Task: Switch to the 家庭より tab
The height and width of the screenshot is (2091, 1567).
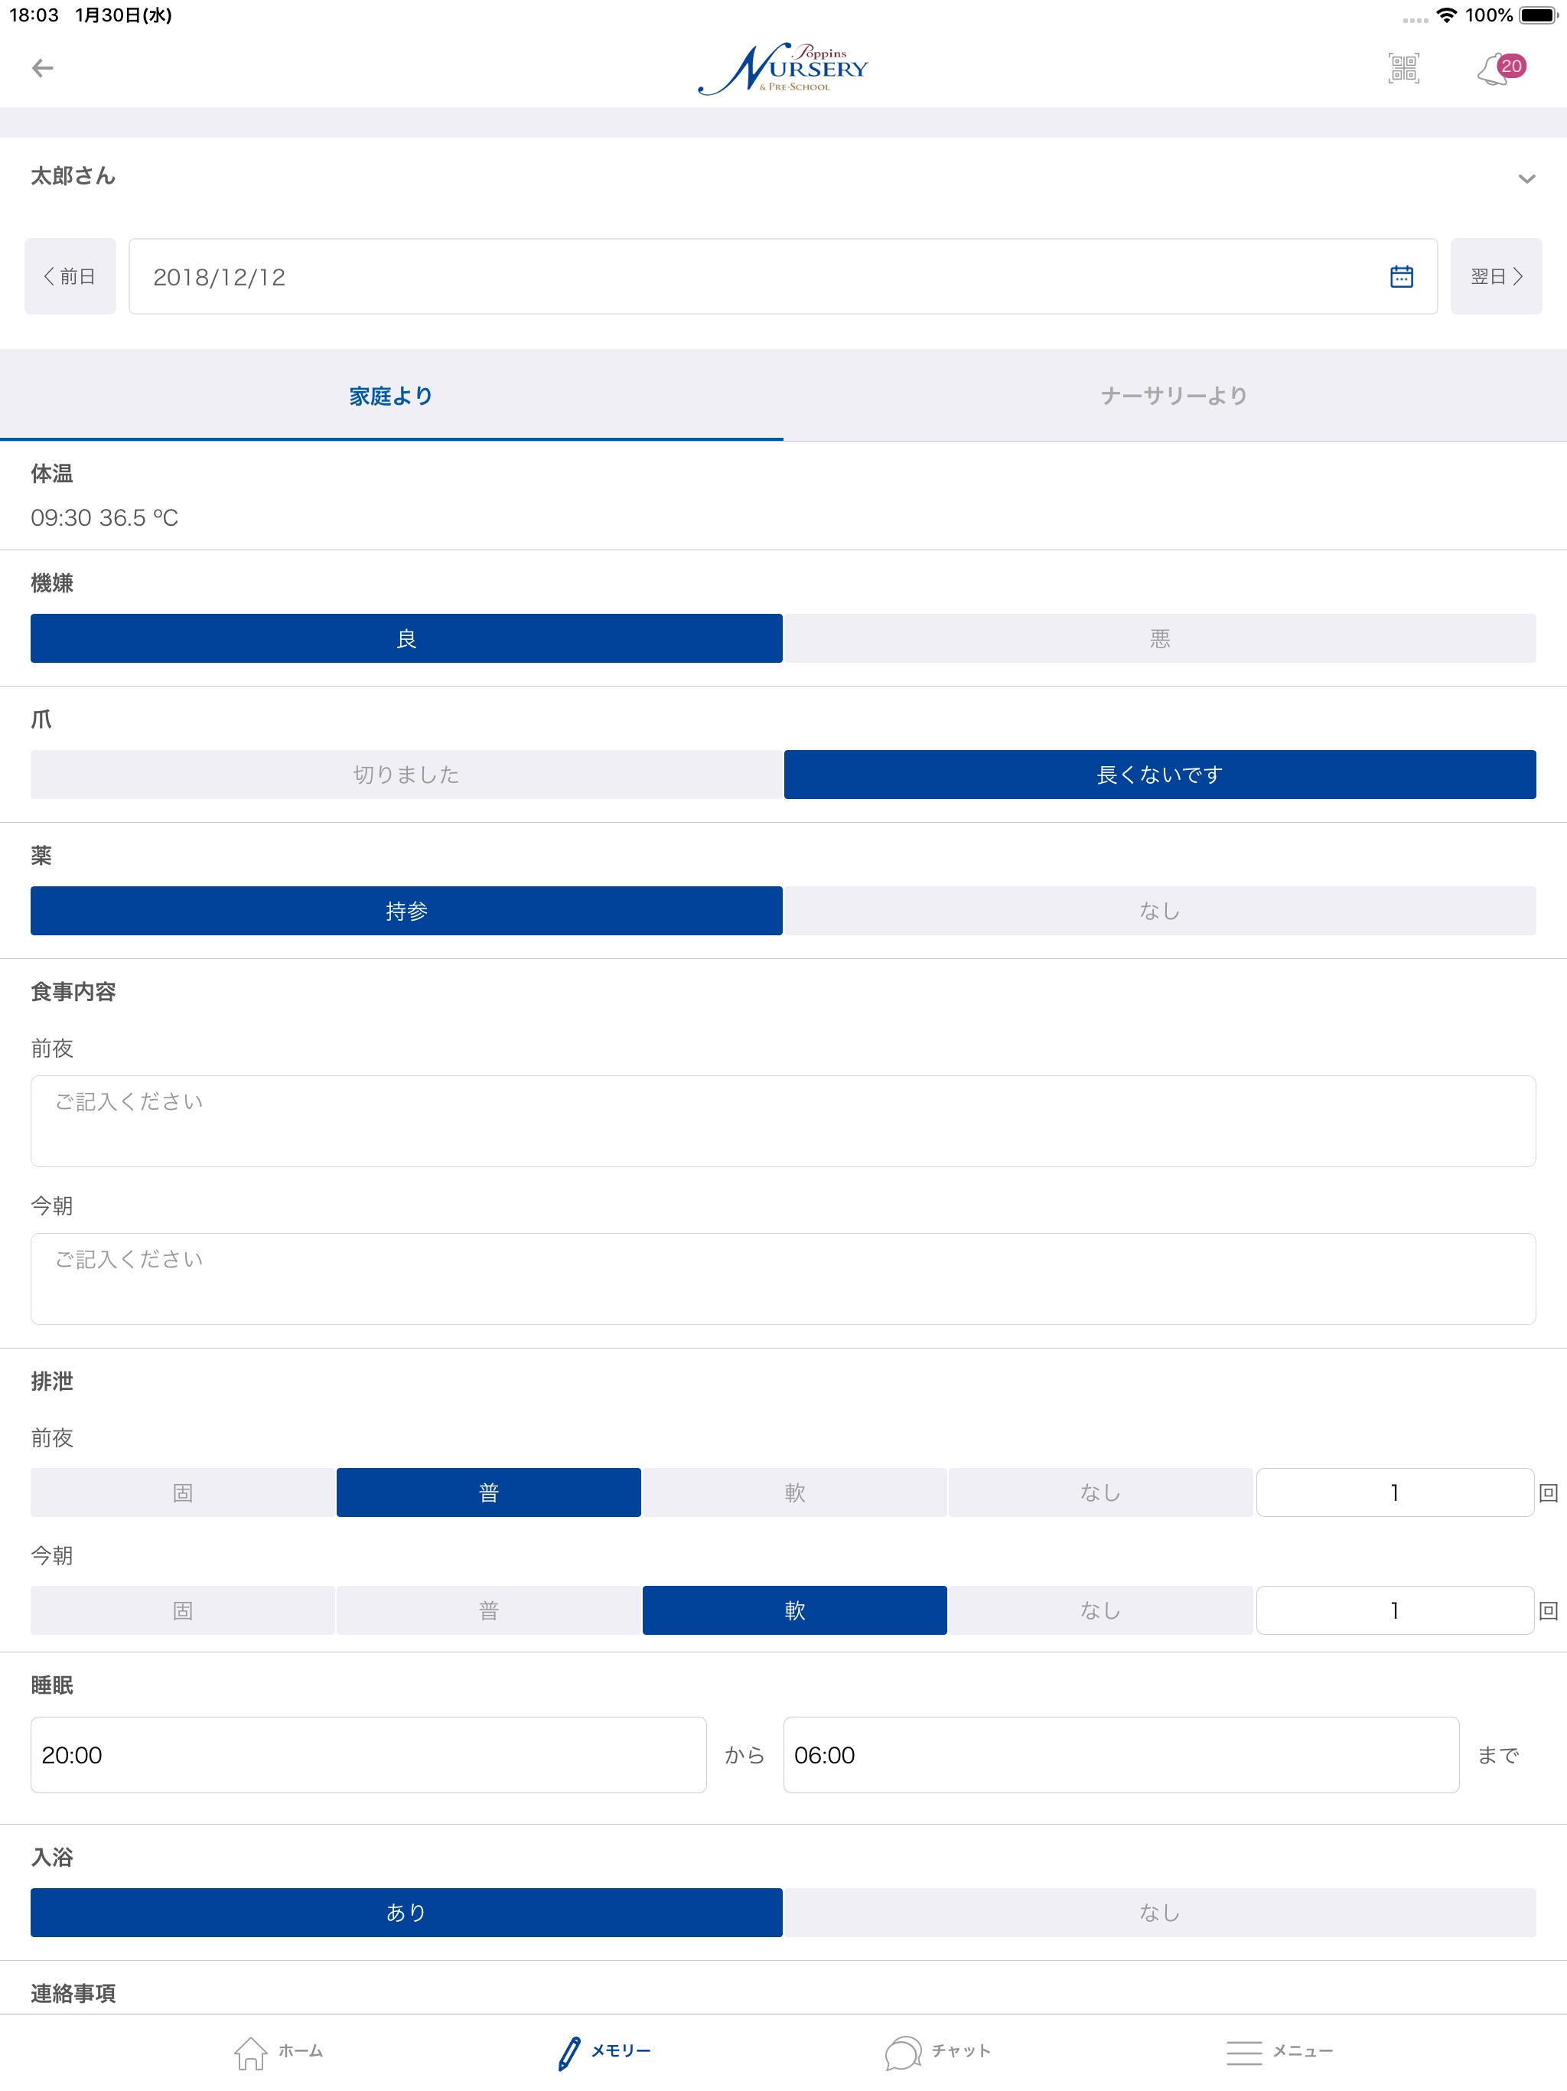Action: [391, 395]
